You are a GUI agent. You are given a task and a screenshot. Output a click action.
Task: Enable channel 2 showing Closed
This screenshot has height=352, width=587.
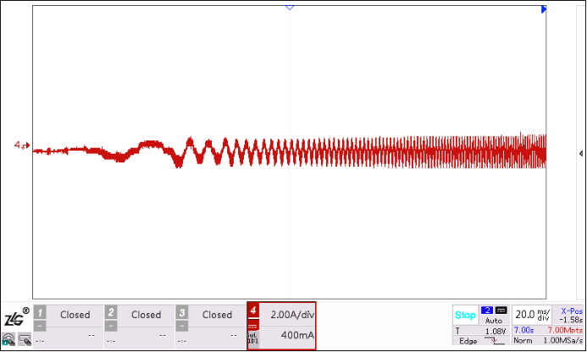point(146,315)
